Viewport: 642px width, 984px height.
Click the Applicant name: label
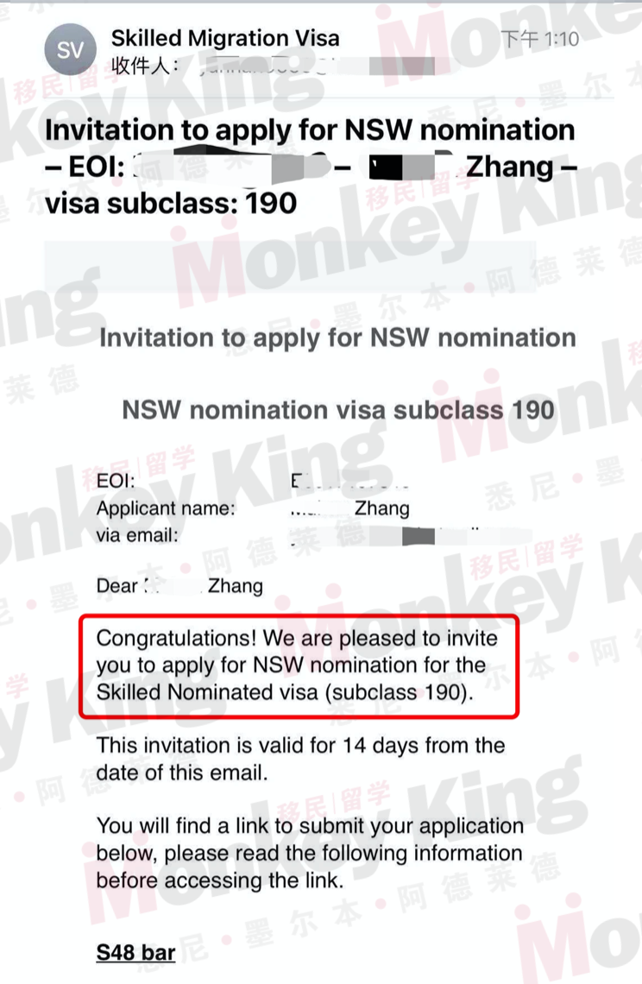166,508
